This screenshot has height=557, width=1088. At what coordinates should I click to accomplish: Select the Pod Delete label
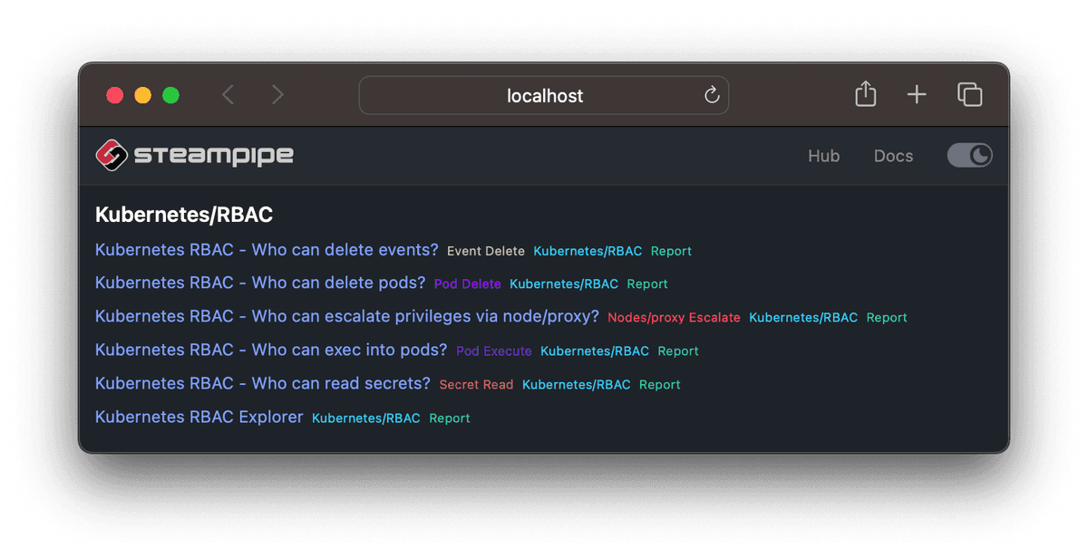467,283
